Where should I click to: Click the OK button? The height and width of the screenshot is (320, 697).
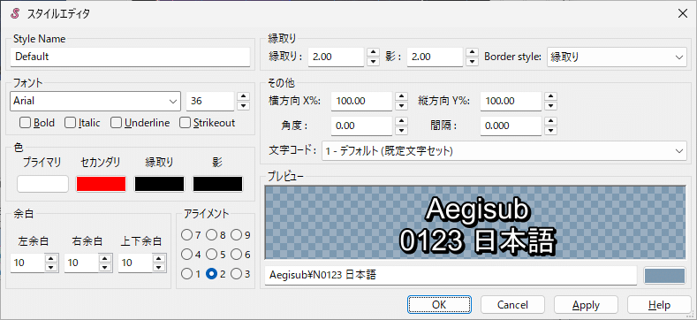[x=439, y=305]
